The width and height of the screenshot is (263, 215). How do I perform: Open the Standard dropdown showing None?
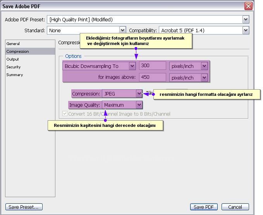86,30
